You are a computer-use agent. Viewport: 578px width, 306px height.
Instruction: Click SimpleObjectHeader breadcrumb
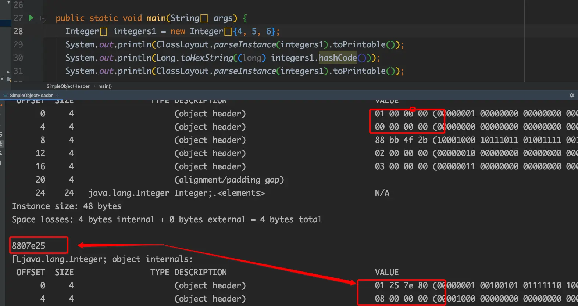68,86
